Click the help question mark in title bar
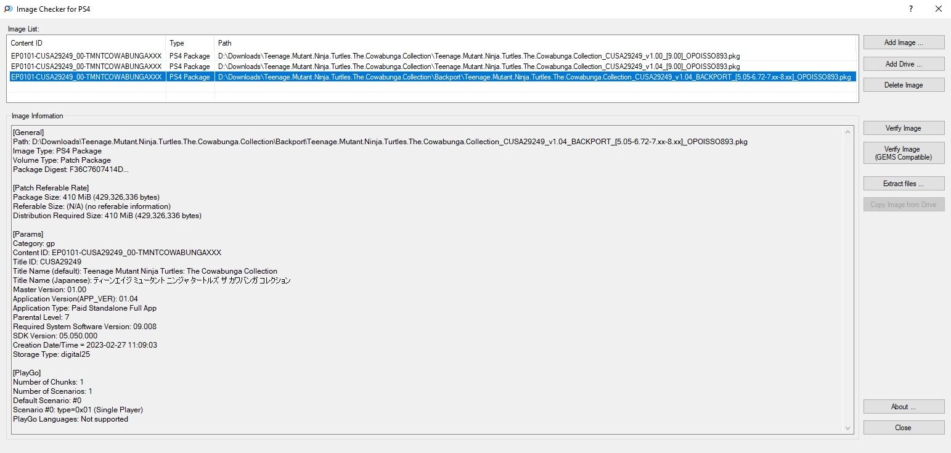This screenshot has height=453, width=951. pyautogui.click(x=911, y=9)
